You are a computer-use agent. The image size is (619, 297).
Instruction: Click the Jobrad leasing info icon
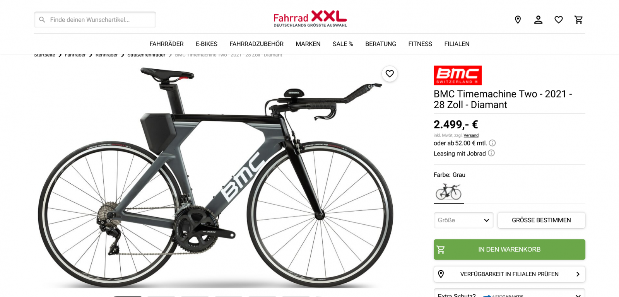click(491, 153)
